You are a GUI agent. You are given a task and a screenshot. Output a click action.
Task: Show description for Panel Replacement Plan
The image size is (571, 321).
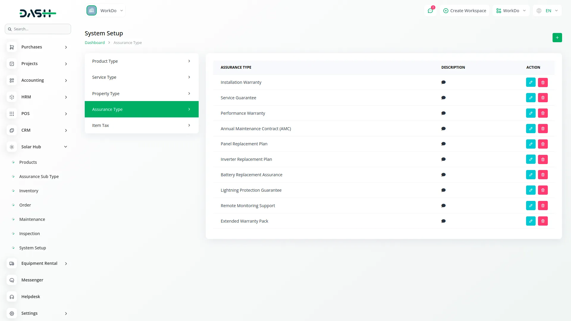pos(443,144)
